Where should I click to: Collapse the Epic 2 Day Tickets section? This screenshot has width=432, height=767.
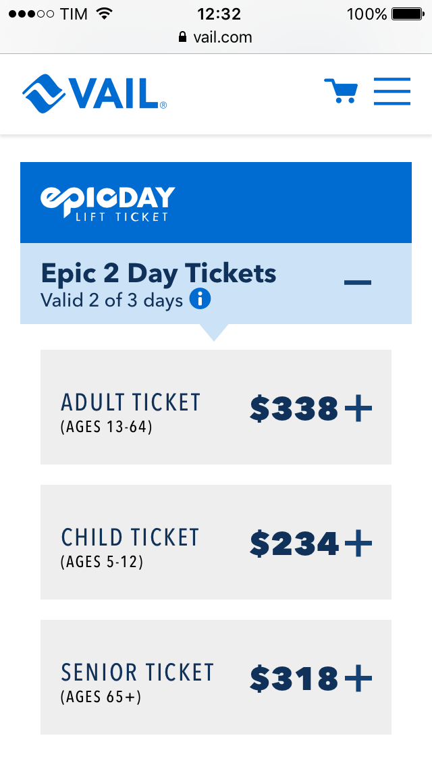pyautogui.click(x=358, y=282)
